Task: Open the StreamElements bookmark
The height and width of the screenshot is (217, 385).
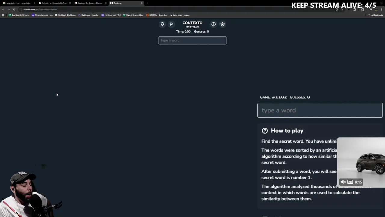Action: coord(42,15)
